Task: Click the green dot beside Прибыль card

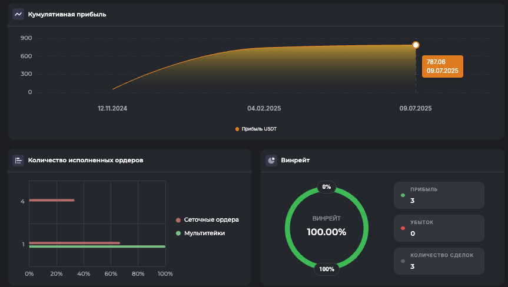Action: coord(403,195)
